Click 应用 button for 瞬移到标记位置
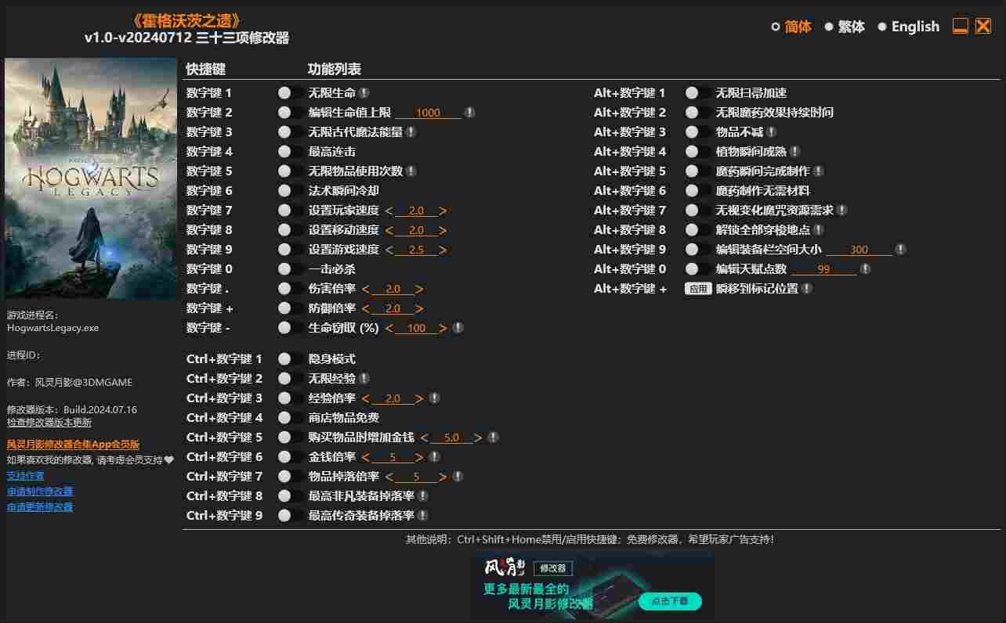The width and height of the screenshot is (1006, 623). click(697, 288)
